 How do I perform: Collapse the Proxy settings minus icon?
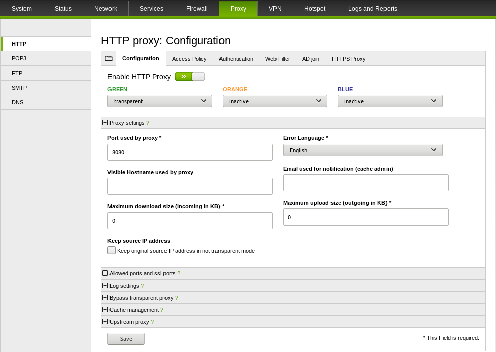[x=105, y=123]
